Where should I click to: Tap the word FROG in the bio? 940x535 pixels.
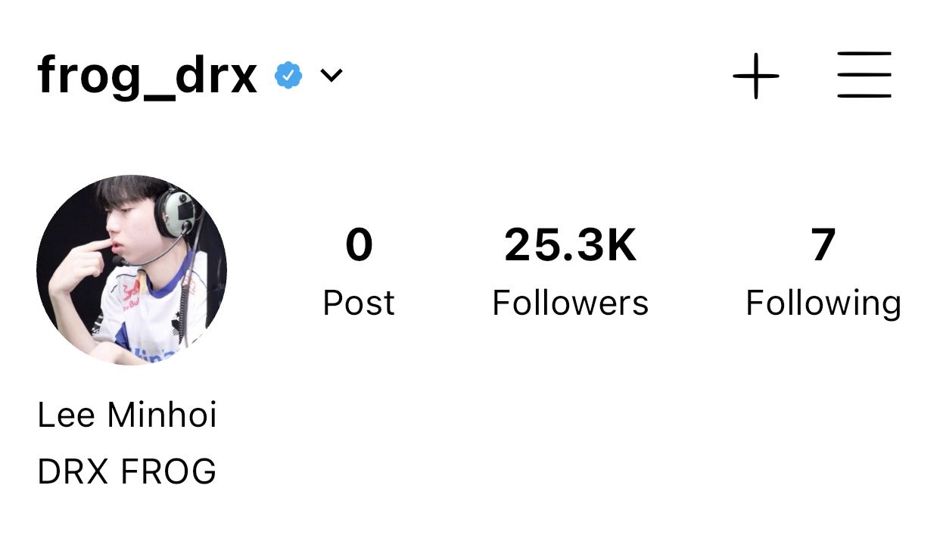pyautogui.click(x=169, y=471)
